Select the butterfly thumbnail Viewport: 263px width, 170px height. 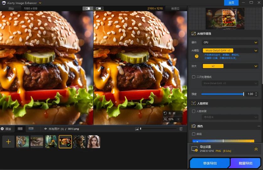click(37, 142)
